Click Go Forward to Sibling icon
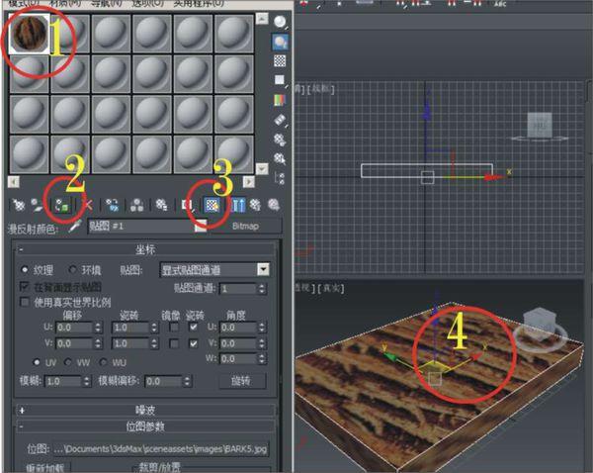 pyautogui.click(x=274, y=205)
